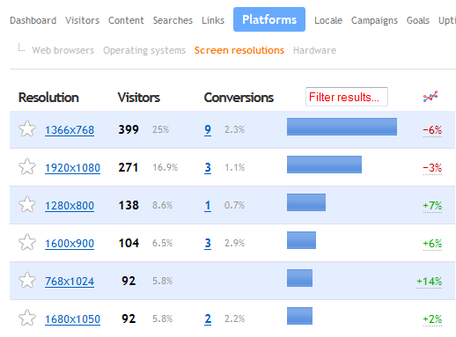Mark 1600x900 with the star icon
Viewport: 456px width, 337px height.
tap(27, 242)
